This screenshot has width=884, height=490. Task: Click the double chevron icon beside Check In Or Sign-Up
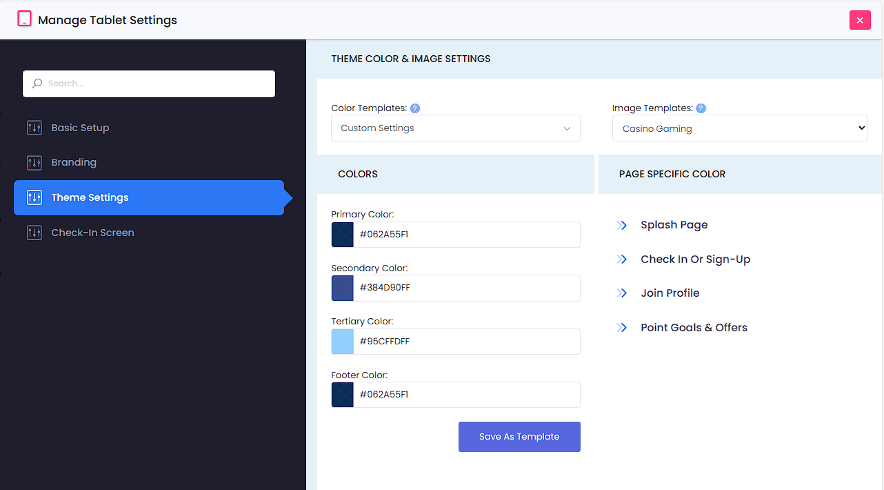point(622,259)
